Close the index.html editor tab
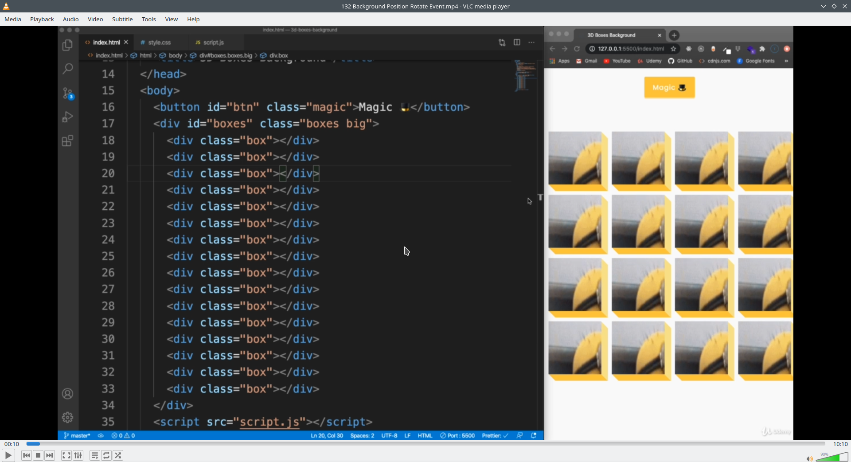The height and width of the screenshot is (462, 851). [x=126, y=42]
